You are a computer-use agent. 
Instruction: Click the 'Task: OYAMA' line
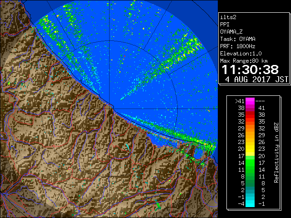pos(238,39)
